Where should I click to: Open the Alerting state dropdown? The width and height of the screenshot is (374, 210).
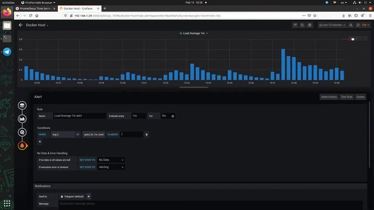111,167
